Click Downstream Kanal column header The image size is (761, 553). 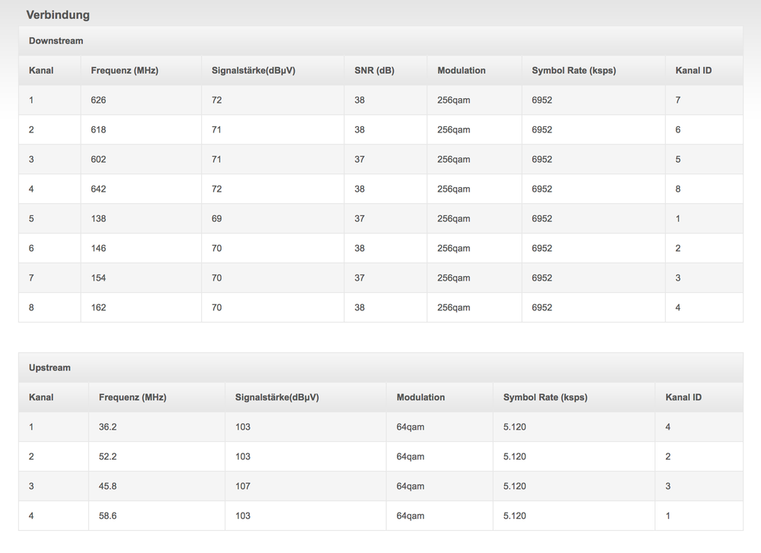pos(41,70)
